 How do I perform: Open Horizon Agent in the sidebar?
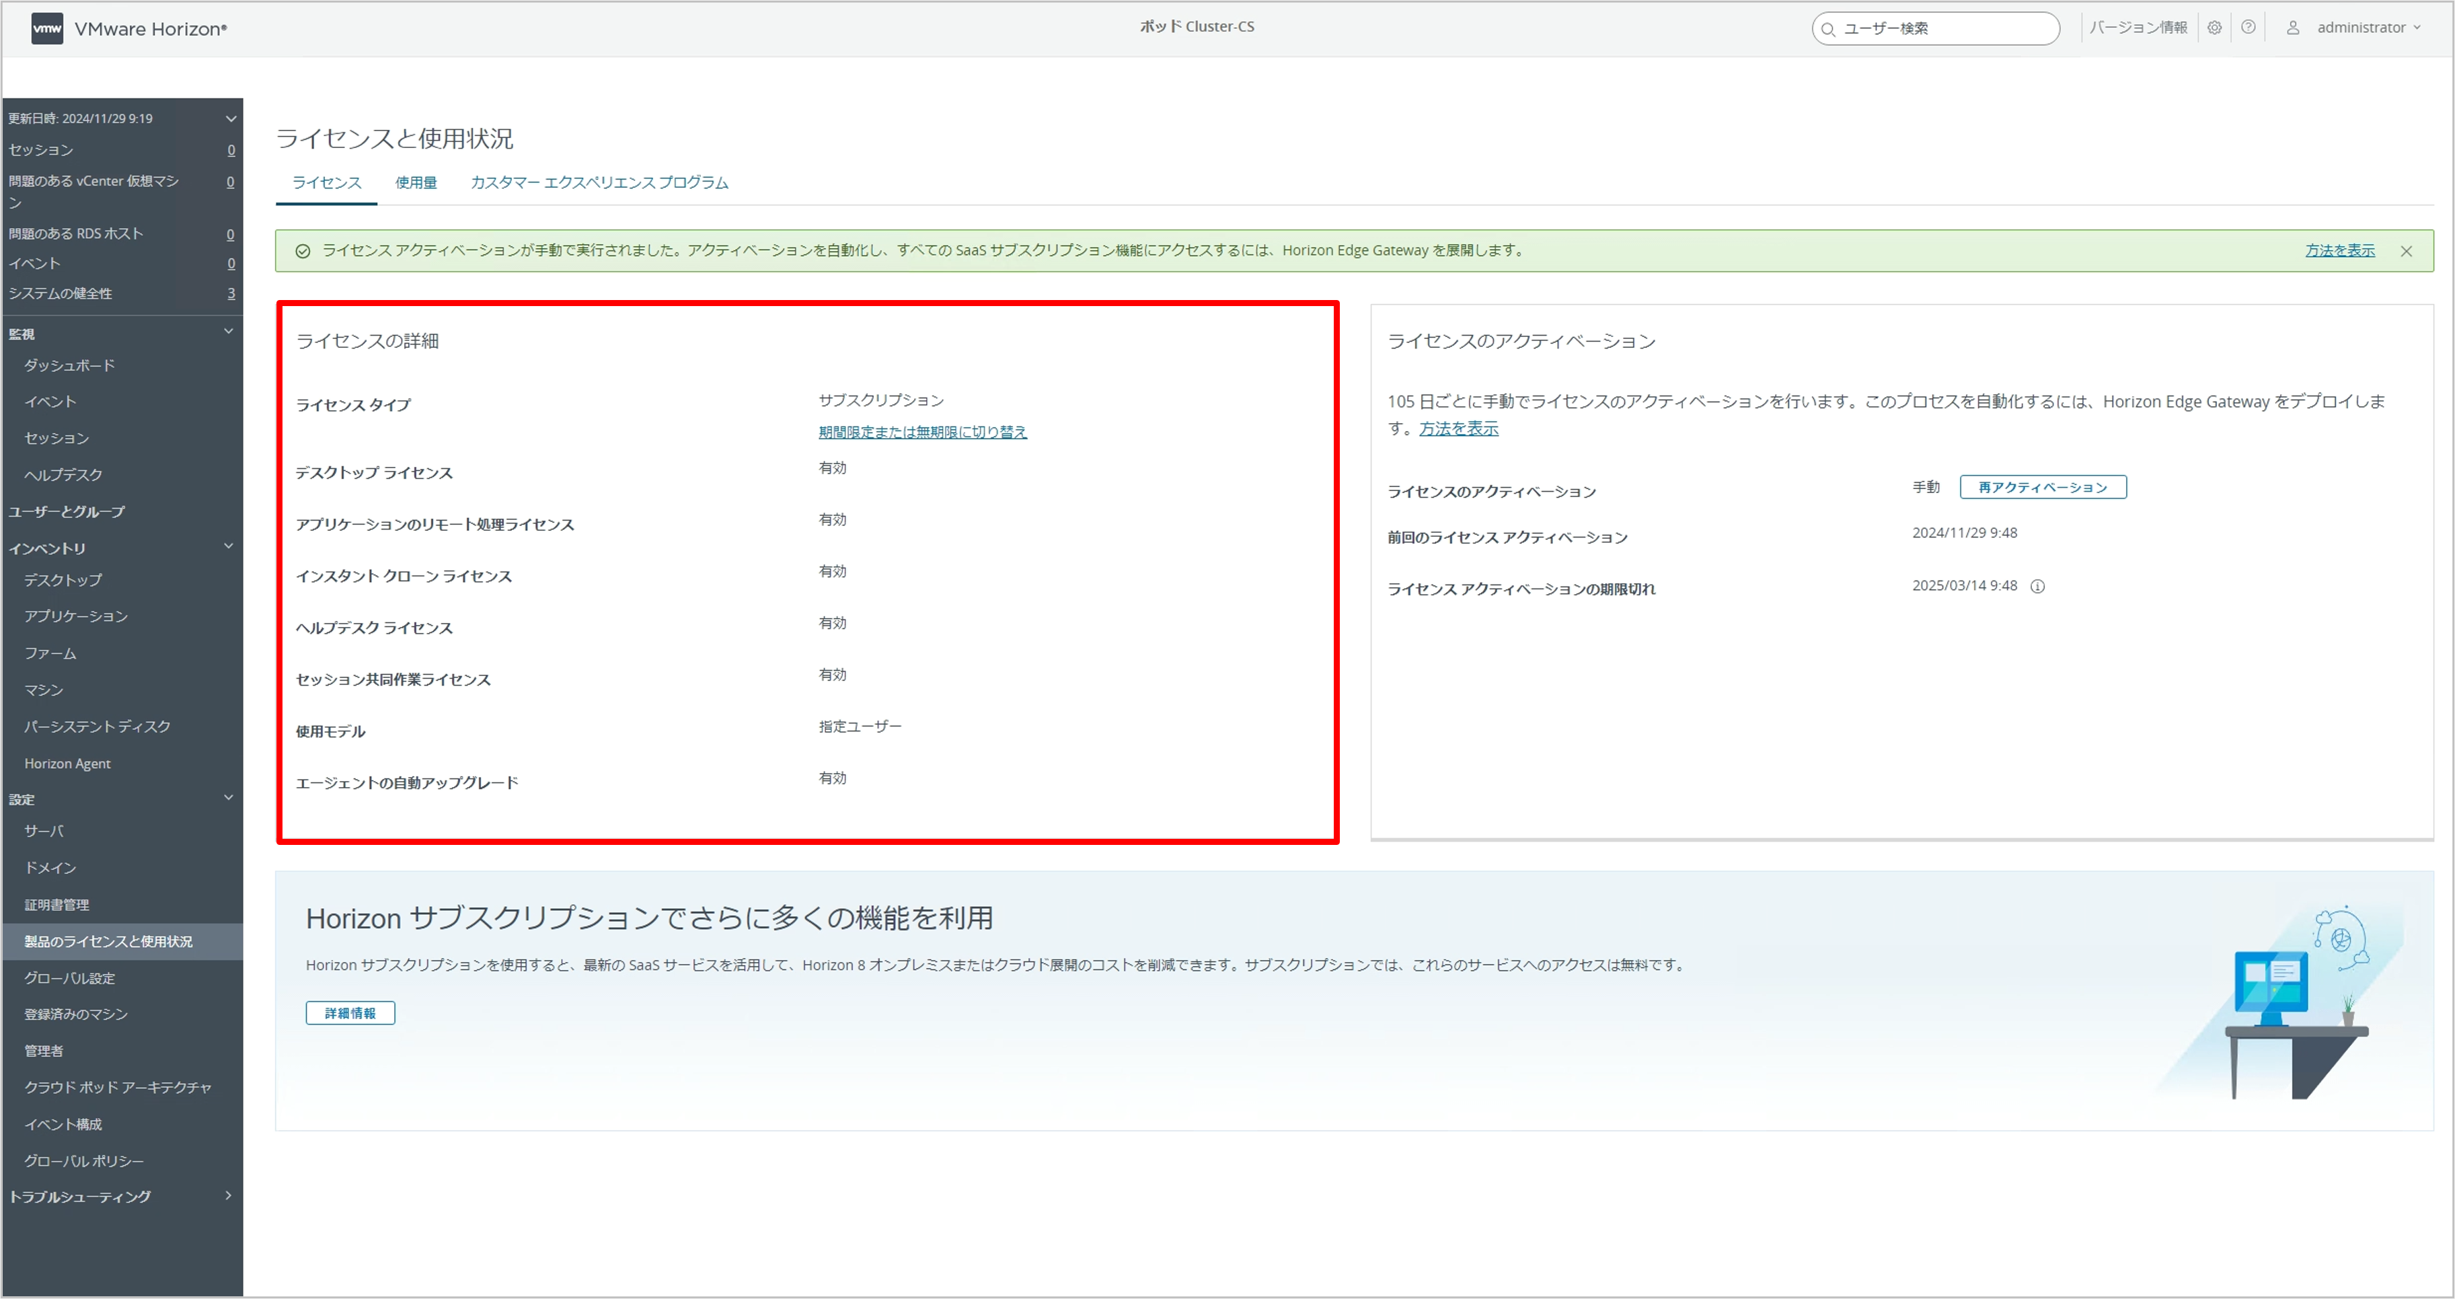click(x=68, y=764)
